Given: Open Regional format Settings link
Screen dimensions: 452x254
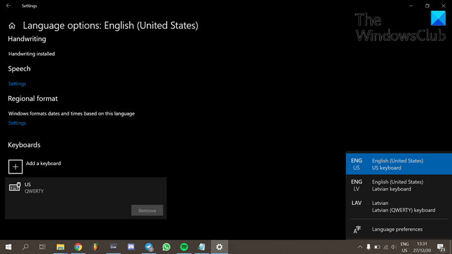Looking at the screenshot, I should pyautogui.click(x=17, y=123).
